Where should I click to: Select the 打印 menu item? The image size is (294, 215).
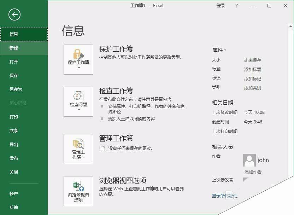point(24,117)
